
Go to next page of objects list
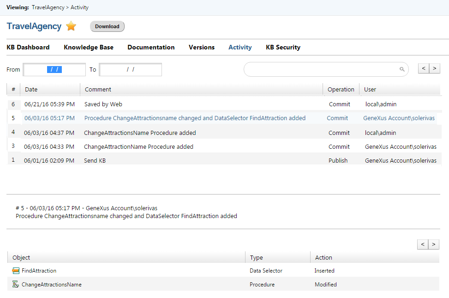(433, 244)
